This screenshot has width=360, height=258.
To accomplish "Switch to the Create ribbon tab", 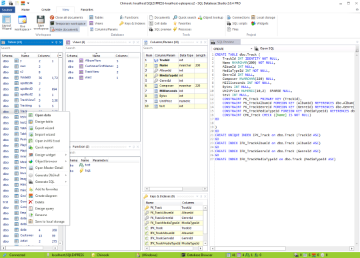I will coord(46,10).
